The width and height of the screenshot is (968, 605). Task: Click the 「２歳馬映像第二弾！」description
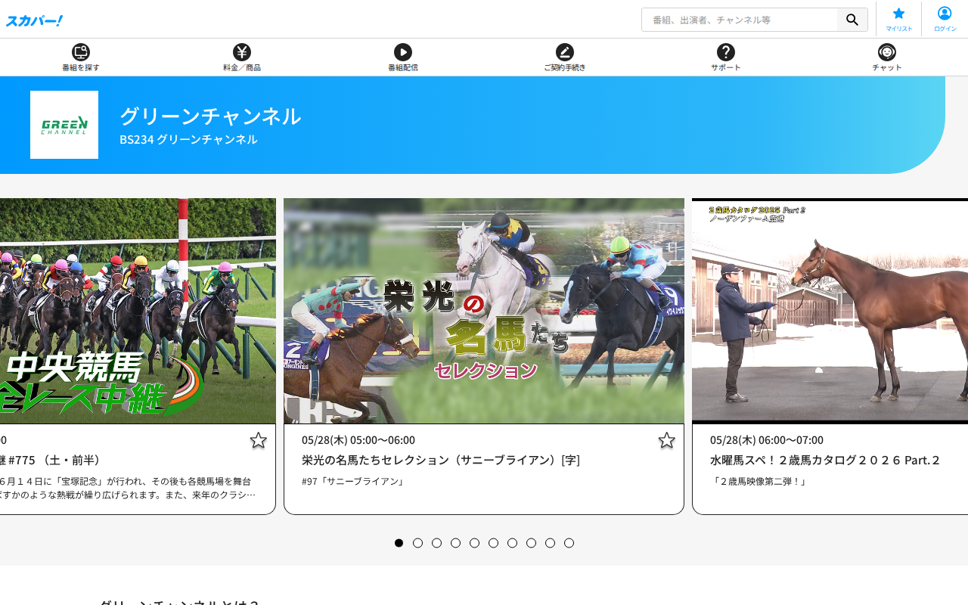(x=762, y=481)
